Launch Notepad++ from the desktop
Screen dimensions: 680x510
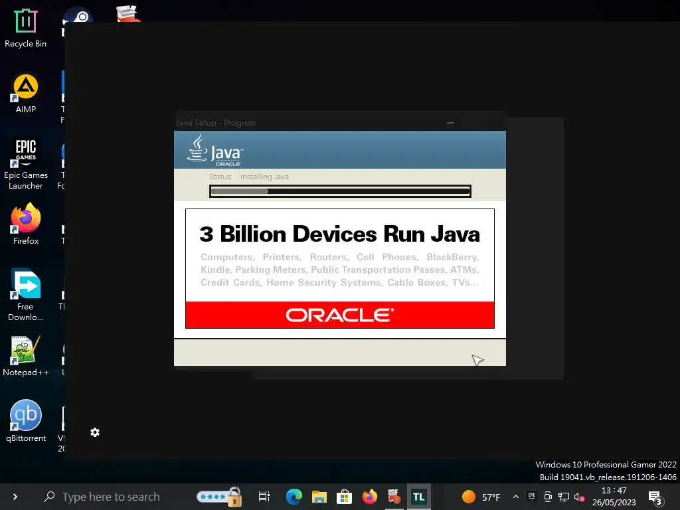(x=26, y=356)
